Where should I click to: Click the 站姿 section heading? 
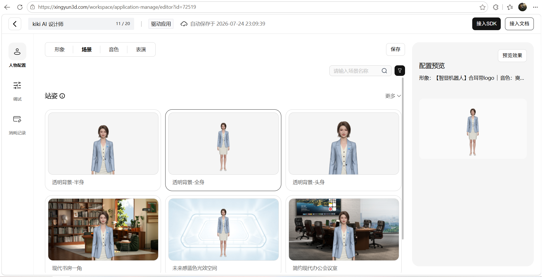pyautogui.click(x=51, y=96)
